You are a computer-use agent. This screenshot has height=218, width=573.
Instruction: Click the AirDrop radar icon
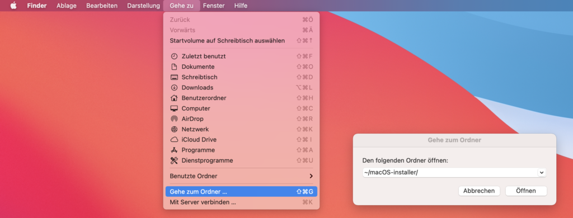tap(174, 119)
